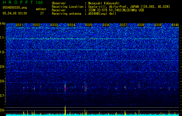Click the 0331 time marker
Screen dimensions: 182x116
coord(19,25)
